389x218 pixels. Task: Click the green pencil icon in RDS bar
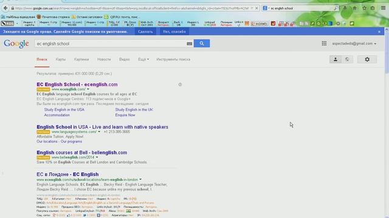pyautogui.click(x=312, y=24)
